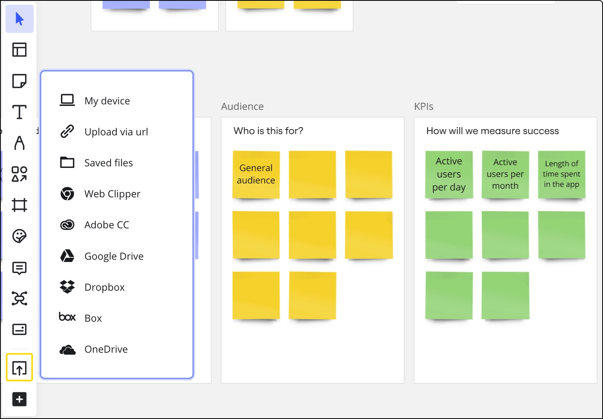
Task: Choose OneDrive from the upload list
Action: (106, 349)
